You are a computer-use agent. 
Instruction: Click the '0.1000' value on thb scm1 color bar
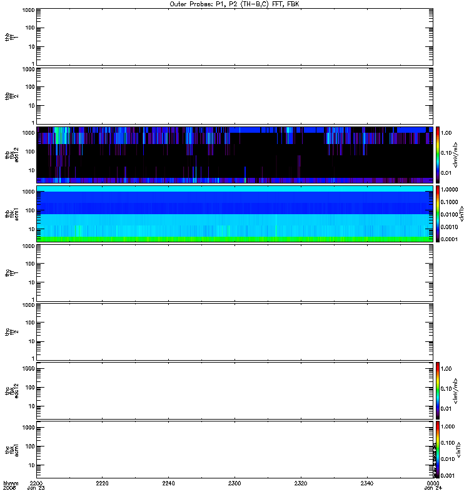[449, 202]
